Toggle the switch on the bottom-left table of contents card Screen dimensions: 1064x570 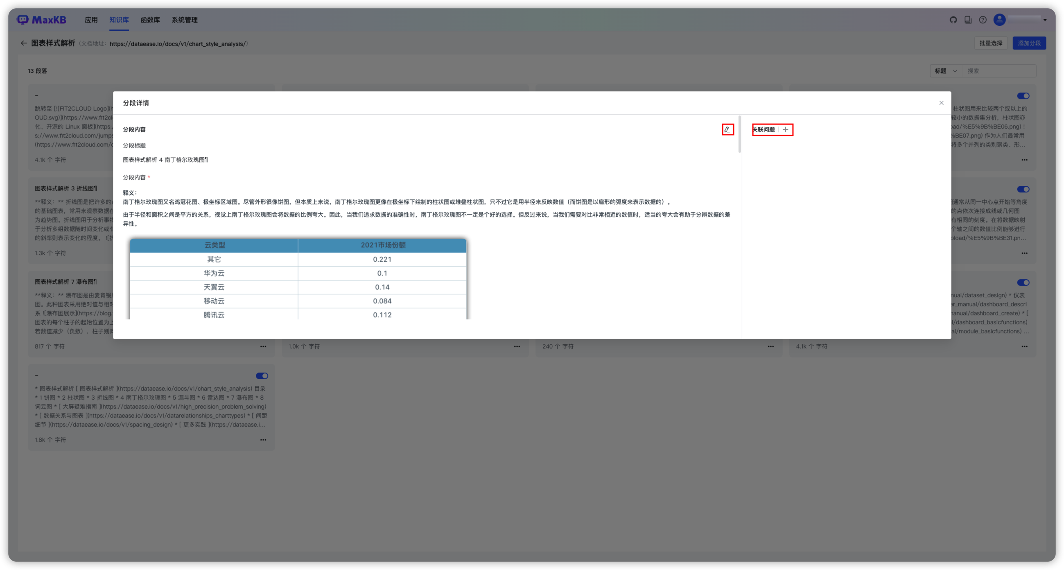pos(262,376)
